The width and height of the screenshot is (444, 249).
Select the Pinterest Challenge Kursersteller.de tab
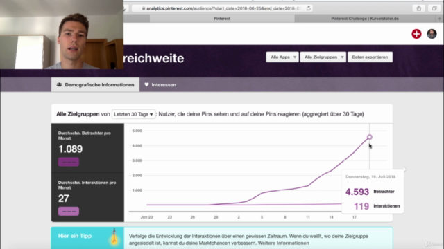365,19
